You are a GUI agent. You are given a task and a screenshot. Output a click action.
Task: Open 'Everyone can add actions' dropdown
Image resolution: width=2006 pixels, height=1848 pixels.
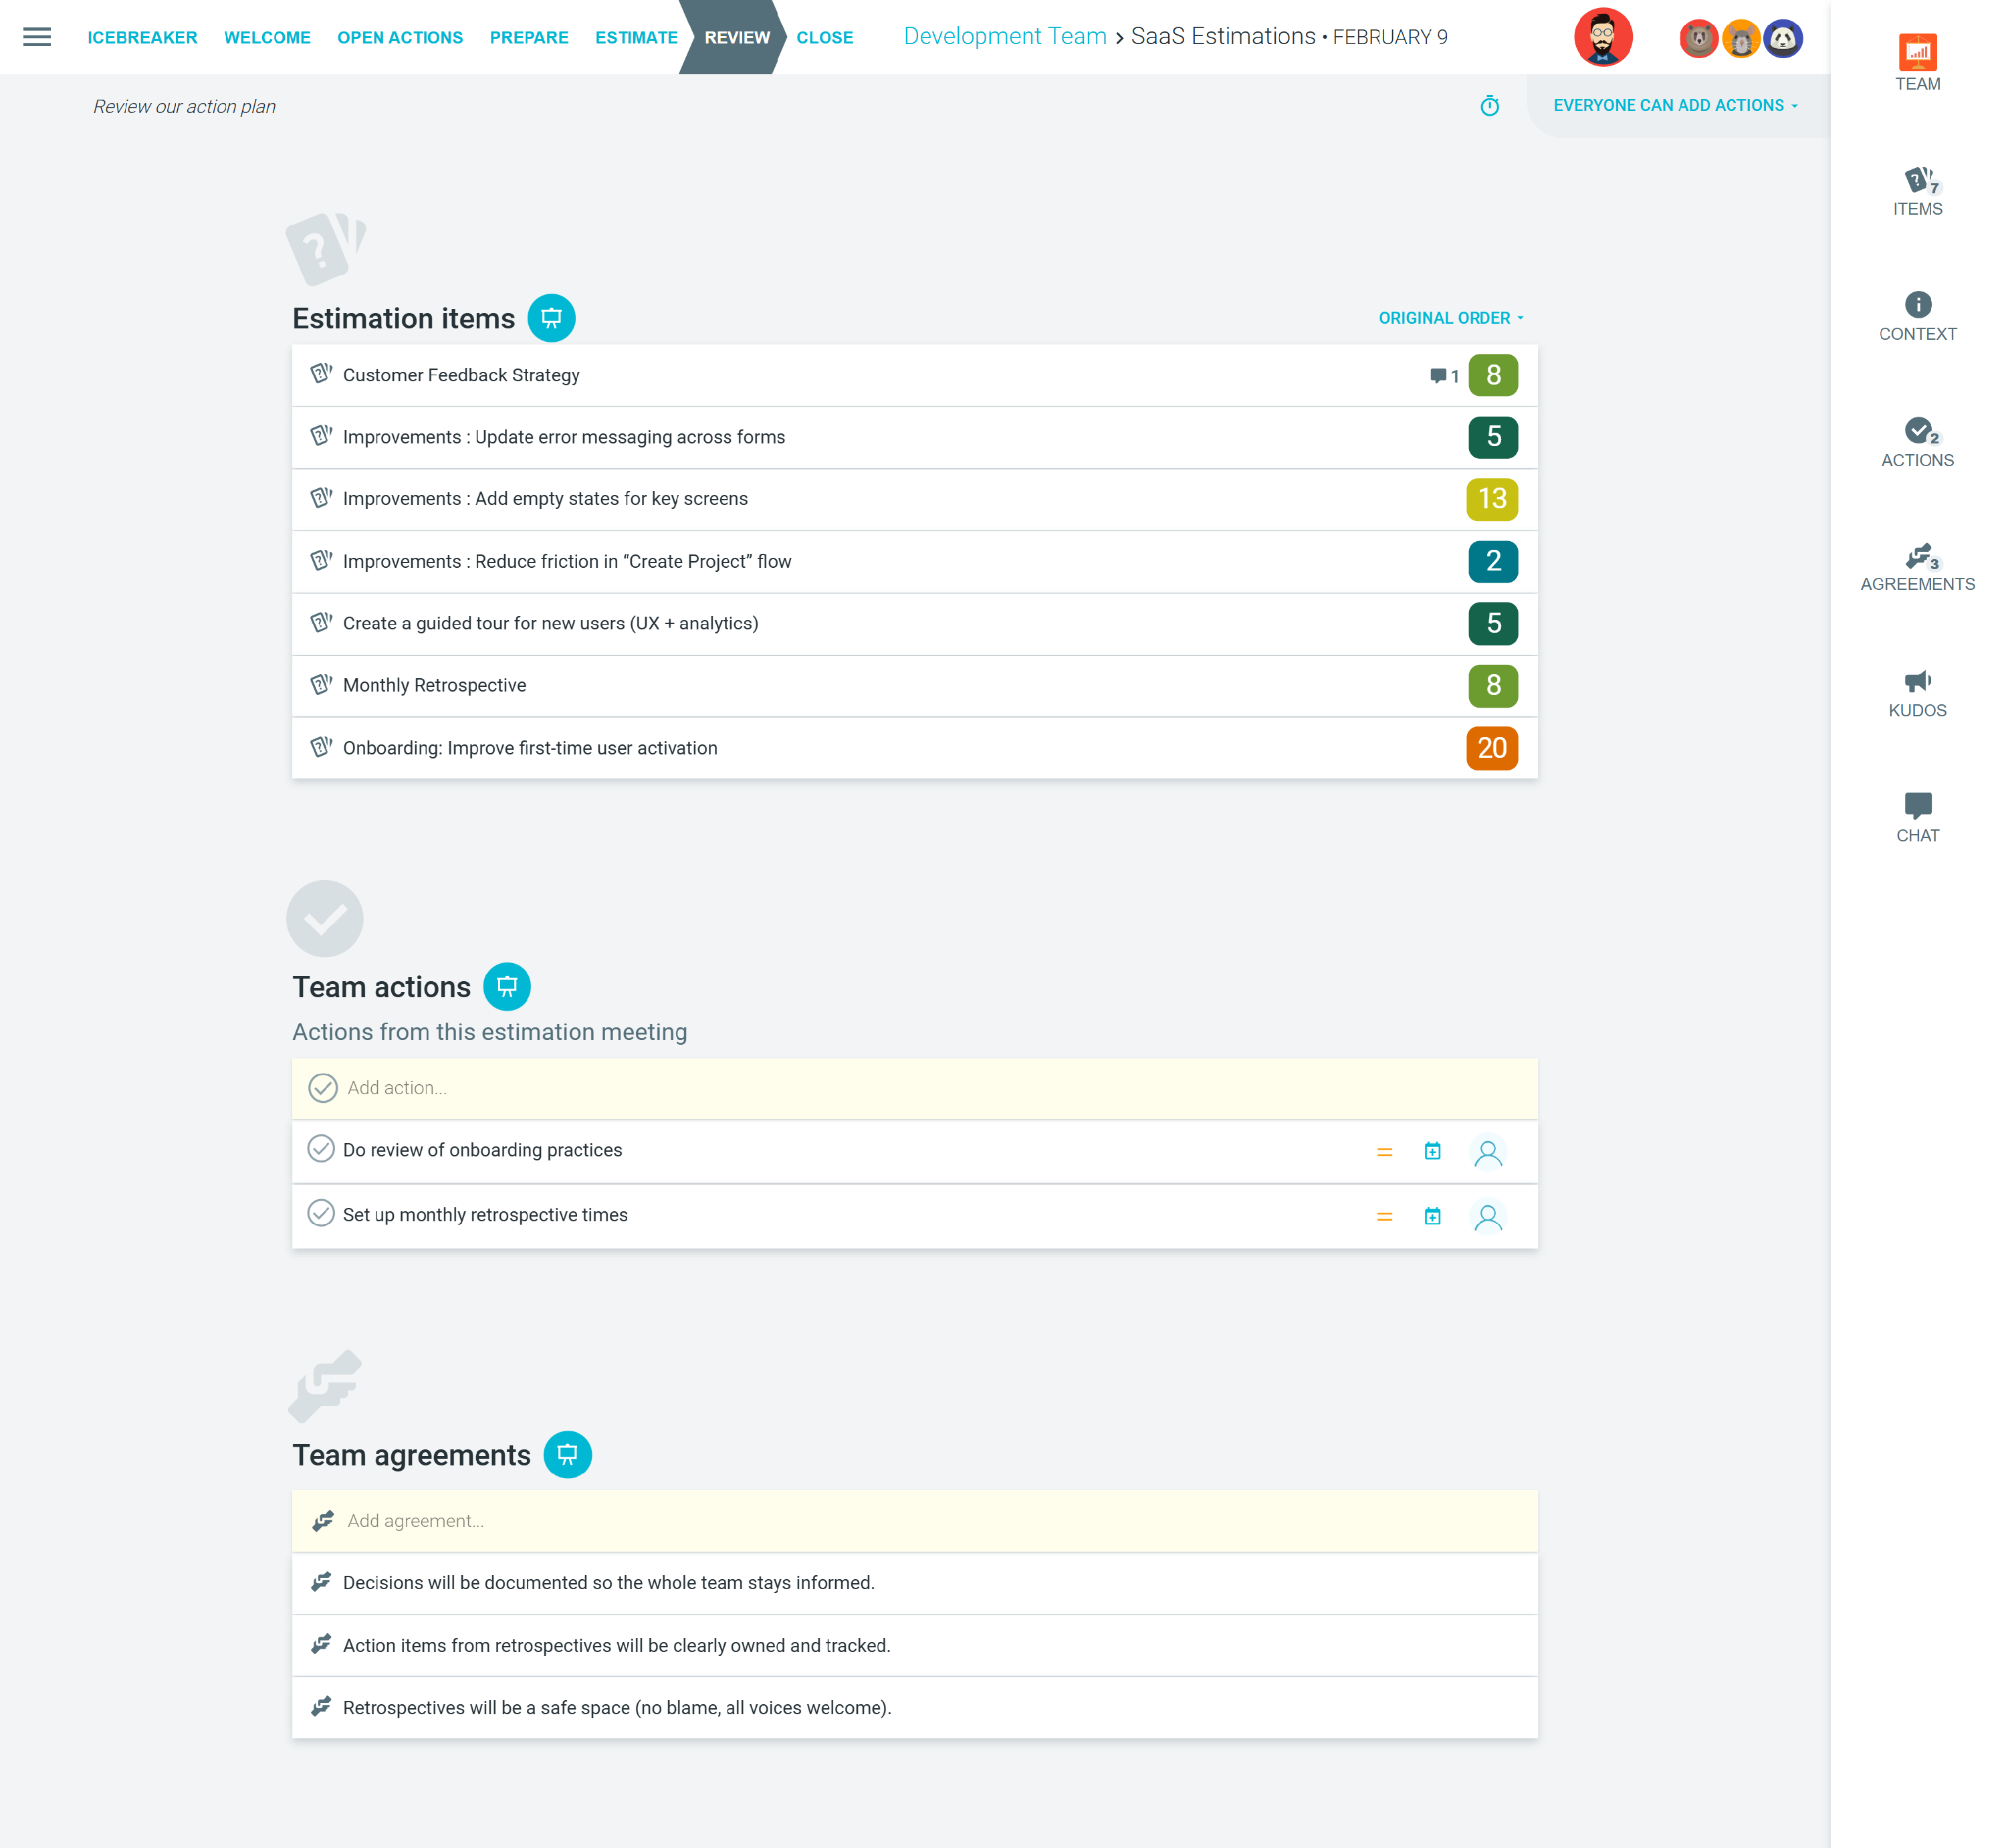[1675, 106]
